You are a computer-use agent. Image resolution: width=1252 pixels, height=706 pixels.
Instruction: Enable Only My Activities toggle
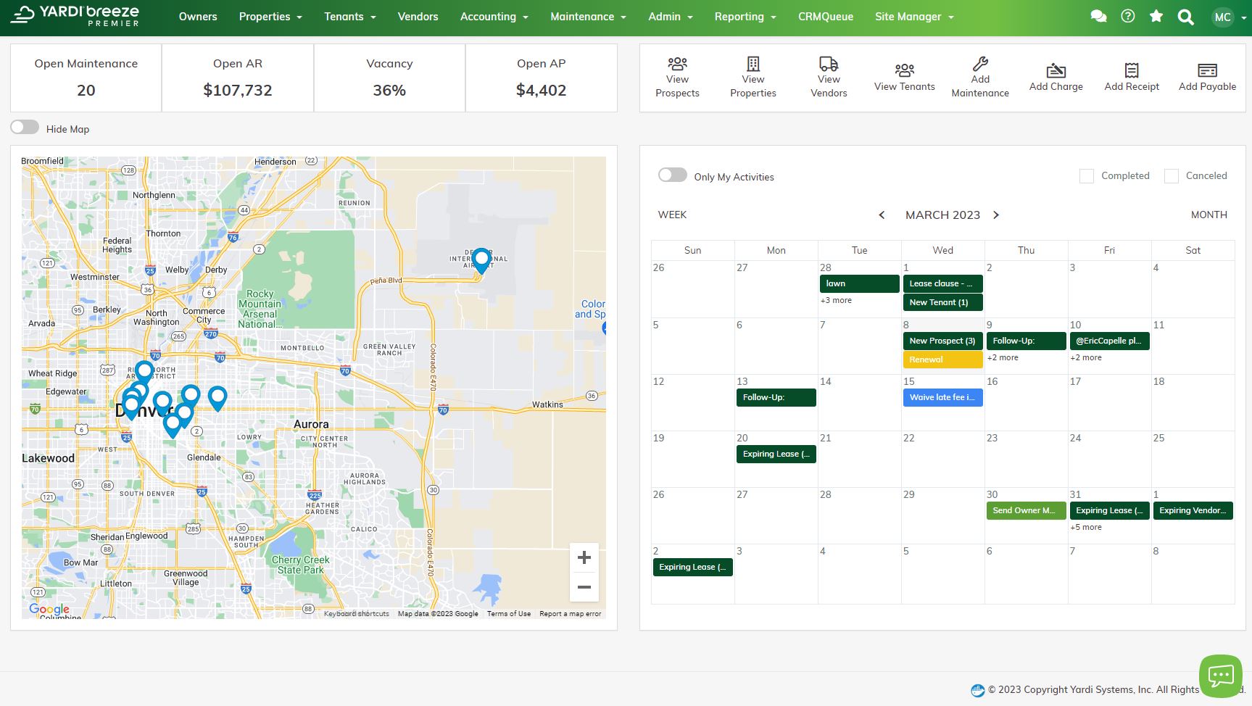[672, 175]
